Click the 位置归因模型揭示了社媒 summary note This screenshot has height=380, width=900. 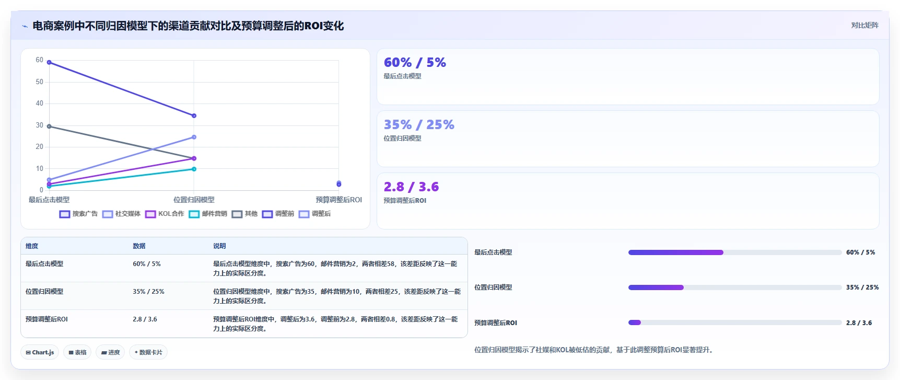pyautogui.click(x=593, y=350)
